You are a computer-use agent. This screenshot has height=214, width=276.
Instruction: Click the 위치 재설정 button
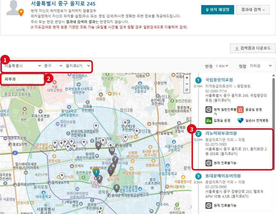[x=217, y=10]
